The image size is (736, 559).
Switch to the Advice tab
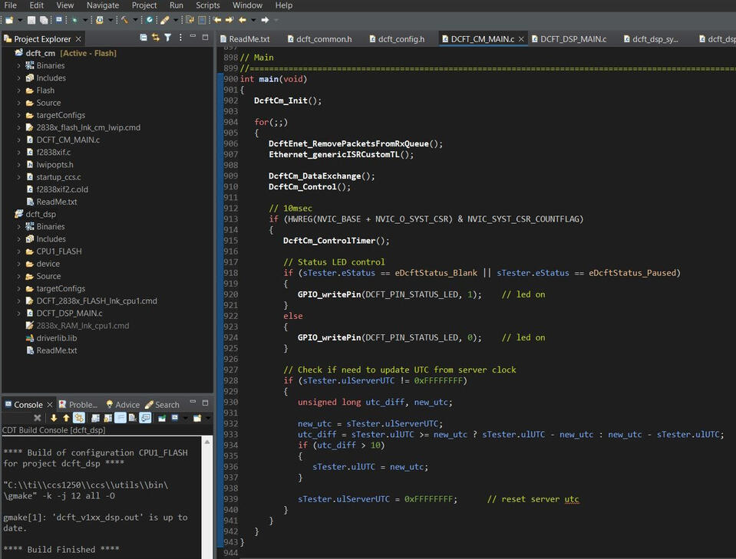coord(123,405)
